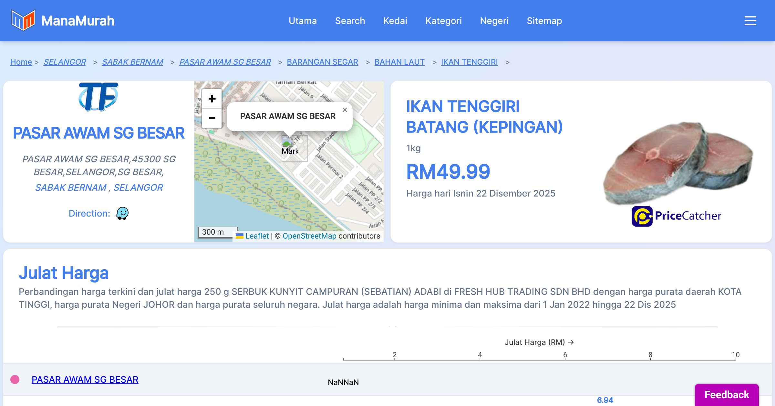Viewport: 775px width, 406px height.
Task: Open the BAHAN LAUT breadcrumb link
Action: pyautogui.click(x=399, y=62)
